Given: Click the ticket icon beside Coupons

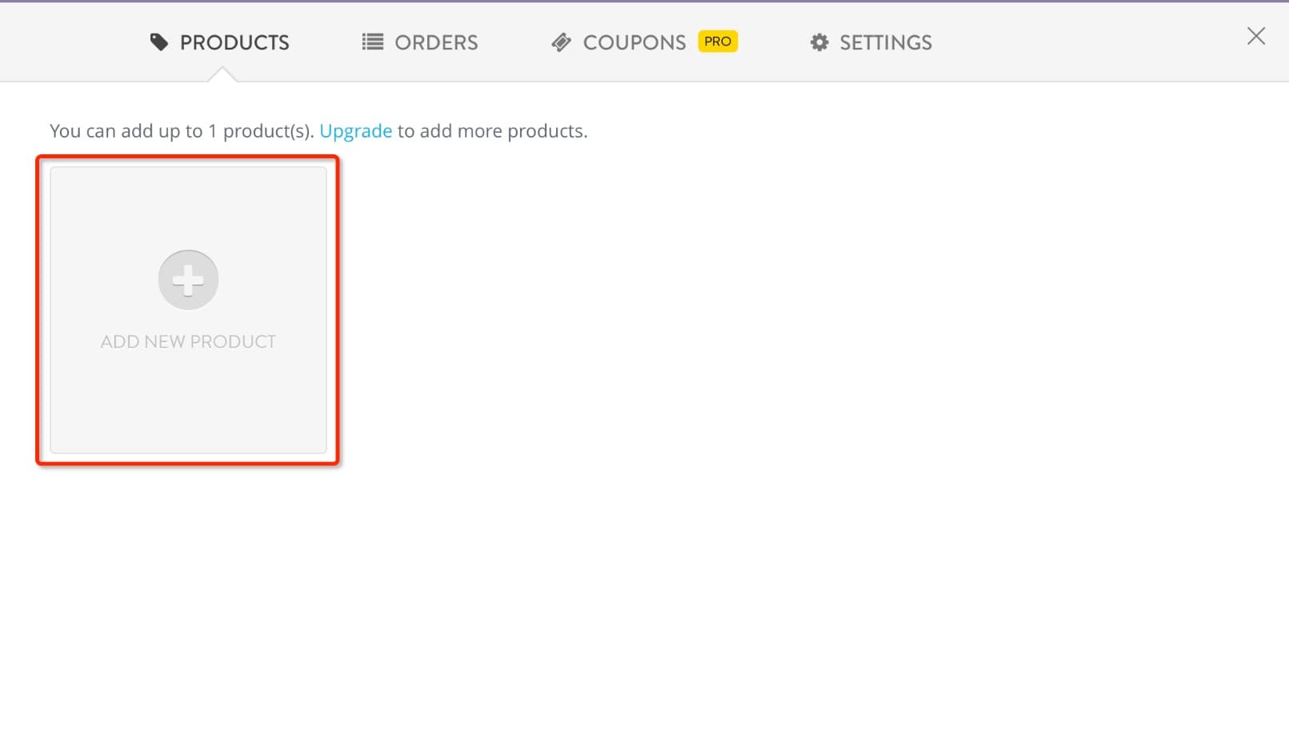Looking at the screenshot, I should point(562,42).
